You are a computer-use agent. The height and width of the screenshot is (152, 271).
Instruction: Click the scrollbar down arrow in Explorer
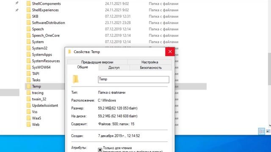click(x=270, y=125)
